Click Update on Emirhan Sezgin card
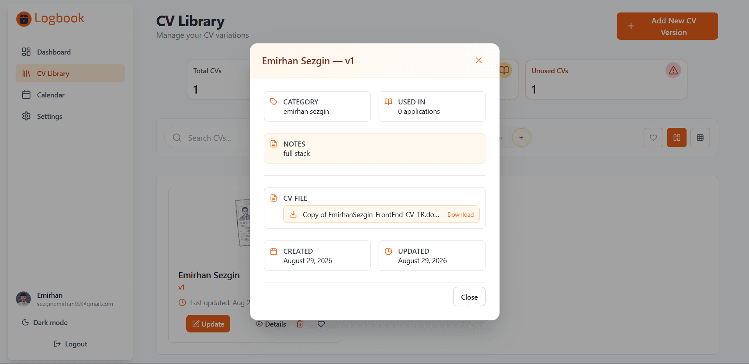 [208, 324]
